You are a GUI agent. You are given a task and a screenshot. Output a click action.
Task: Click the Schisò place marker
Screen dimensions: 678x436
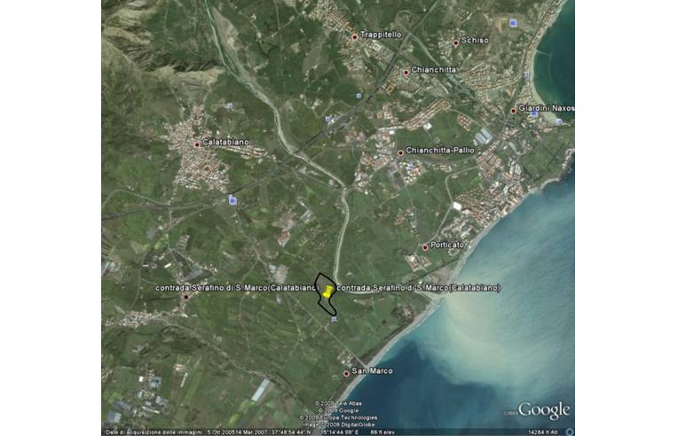[x=455, y=42]
